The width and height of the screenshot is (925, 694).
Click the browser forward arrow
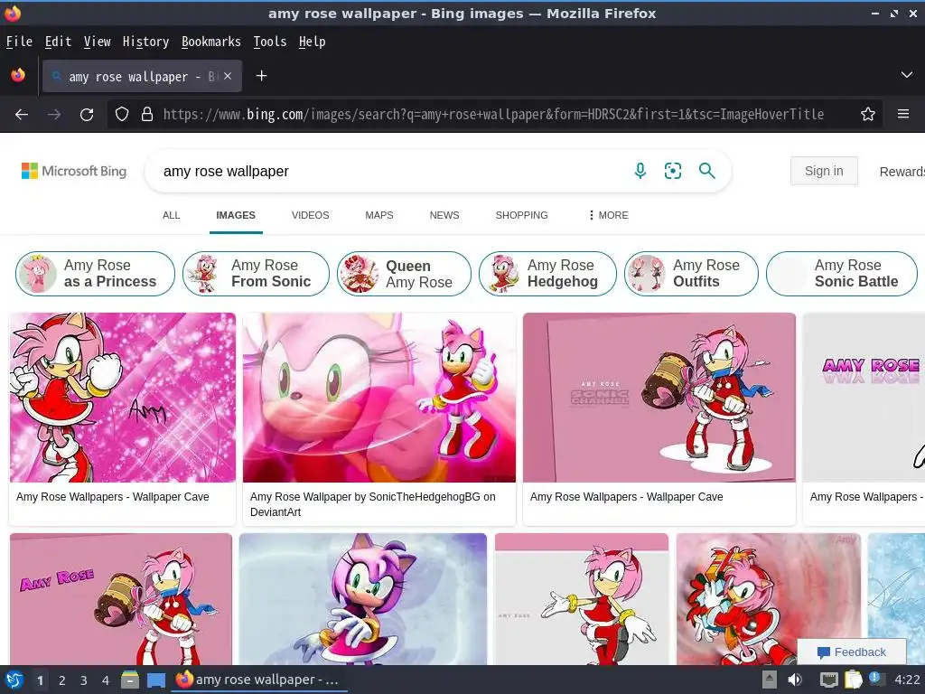click(x=54, y=115)
